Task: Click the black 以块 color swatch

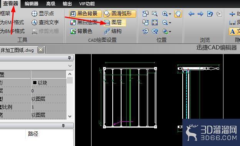Action: click(35, 82)
